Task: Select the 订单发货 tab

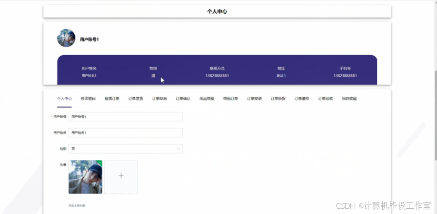Action: 136,98
